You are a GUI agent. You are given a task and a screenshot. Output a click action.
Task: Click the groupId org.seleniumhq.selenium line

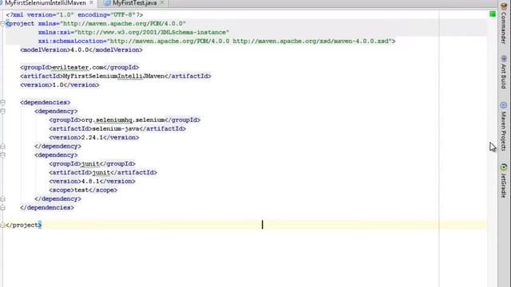point(125,120)
